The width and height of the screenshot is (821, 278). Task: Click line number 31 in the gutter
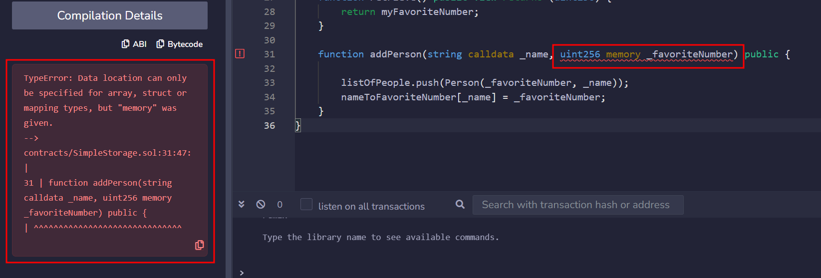270,54
